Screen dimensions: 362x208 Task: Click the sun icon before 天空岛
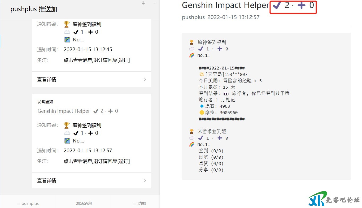click(x=202, y=75)
